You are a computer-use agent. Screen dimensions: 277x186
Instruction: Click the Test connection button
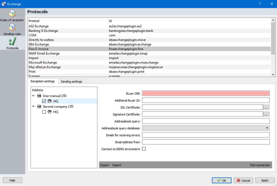pos(260,165)
